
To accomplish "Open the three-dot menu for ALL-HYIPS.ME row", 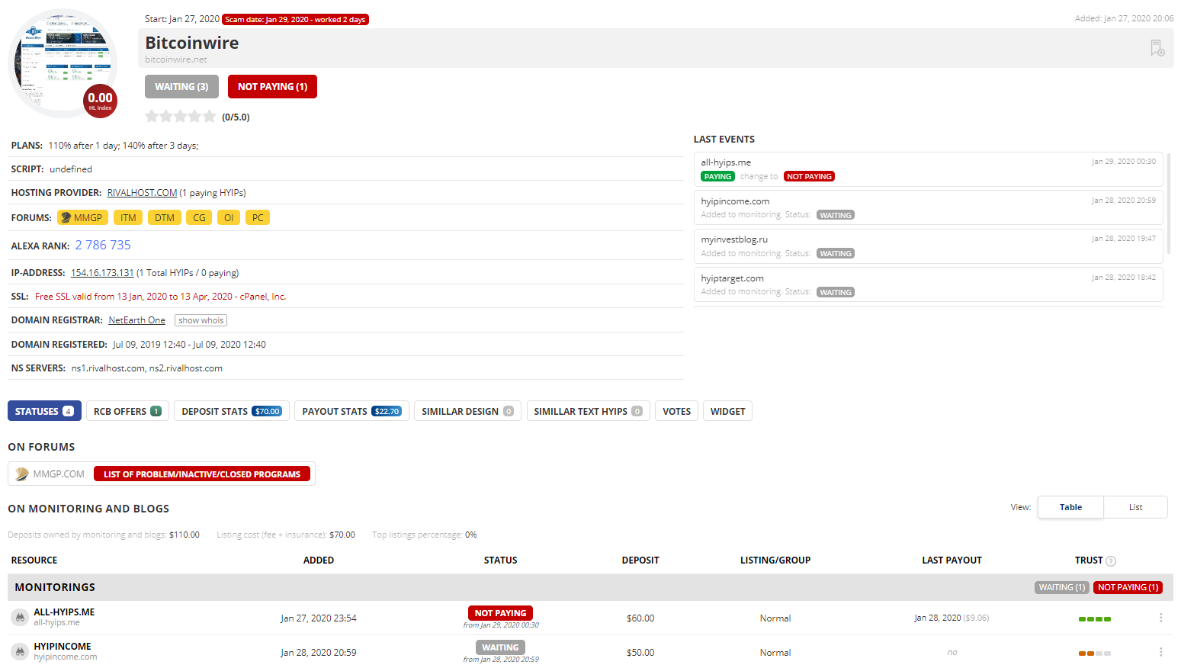I will [1160, 618].
